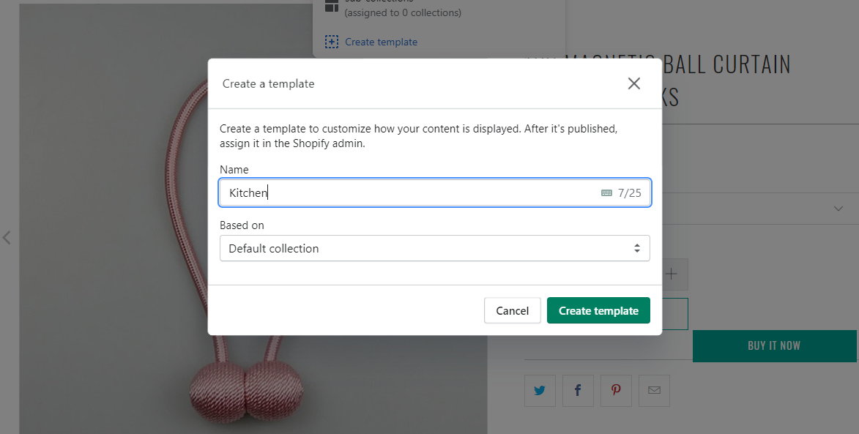This screenshot has height=434, width=859.
Task: Click the sub-collections template icon
Action: pyautogui.click(x=332, y=5)
